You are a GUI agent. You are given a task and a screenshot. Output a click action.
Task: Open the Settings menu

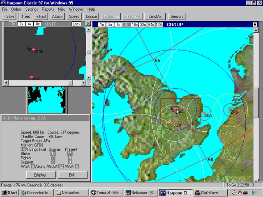[x=32, y=9]
